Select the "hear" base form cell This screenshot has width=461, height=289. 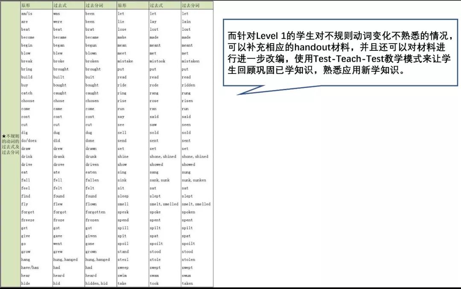click(x=26, y=275)
